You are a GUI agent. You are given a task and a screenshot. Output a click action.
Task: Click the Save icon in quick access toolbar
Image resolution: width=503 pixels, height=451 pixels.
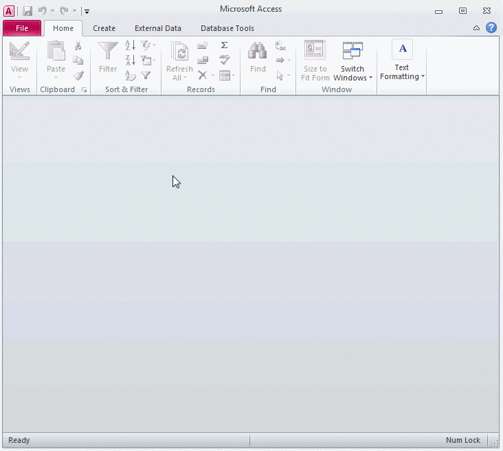pos(27,11)
